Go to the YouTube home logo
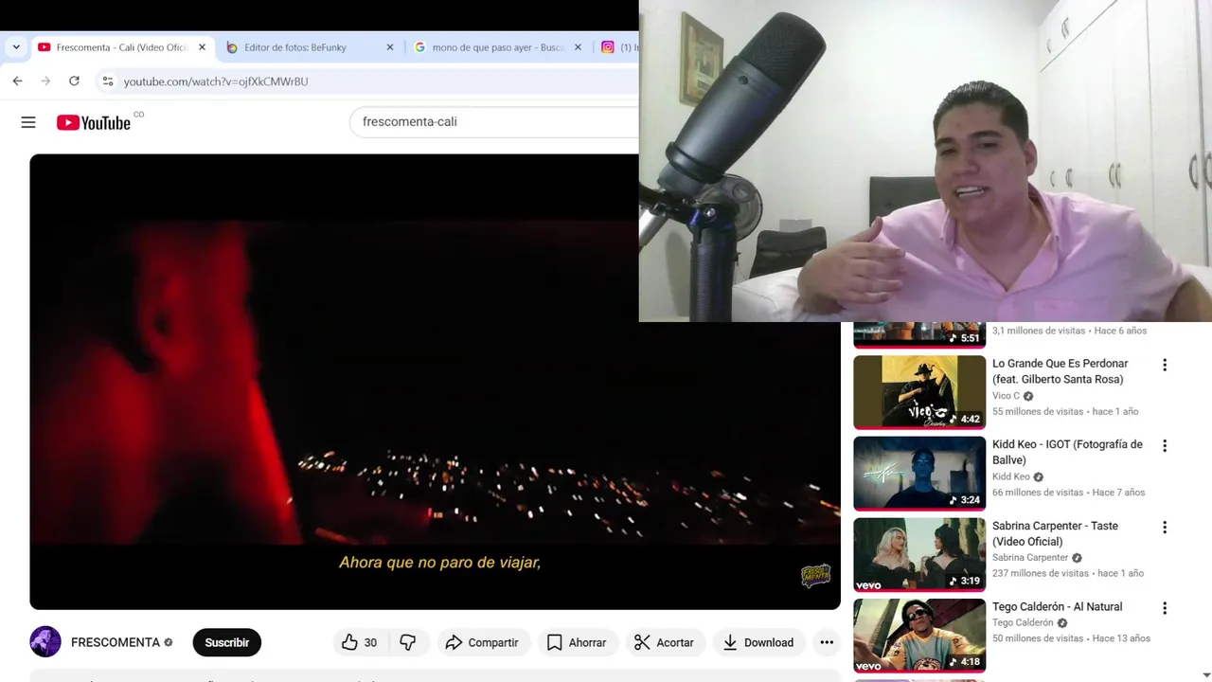This screenshot has width=1212, height=682. pyautogui.click(x=94, y=122)
